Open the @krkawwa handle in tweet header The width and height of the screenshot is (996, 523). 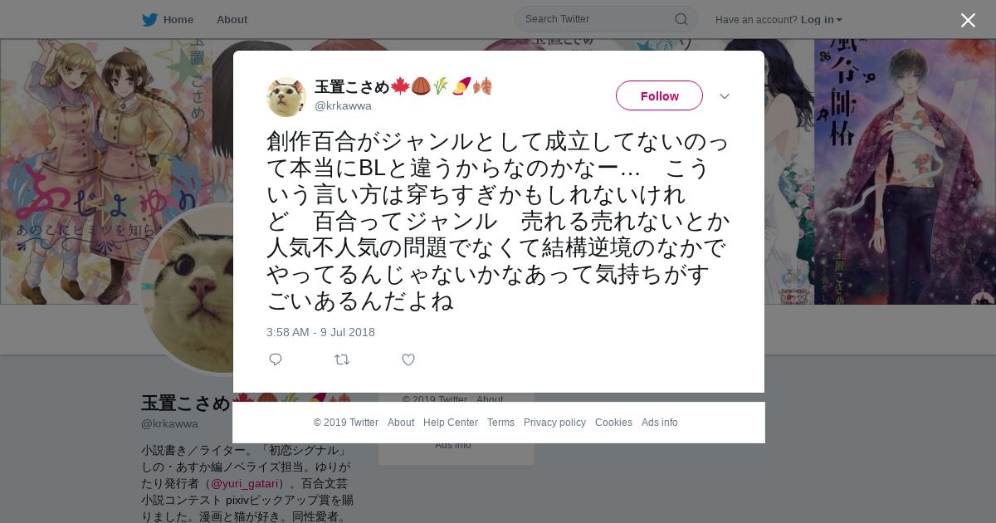coord(343,105)
